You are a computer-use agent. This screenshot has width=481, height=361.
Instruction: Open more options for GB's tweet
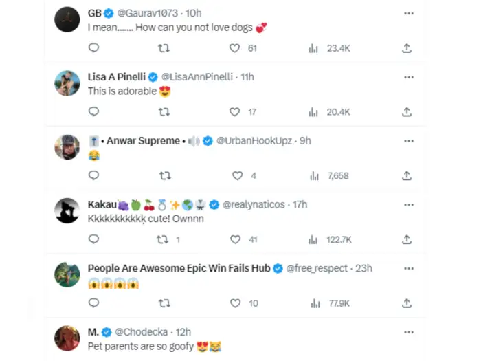pyautogui.click(x=409, y=13)
